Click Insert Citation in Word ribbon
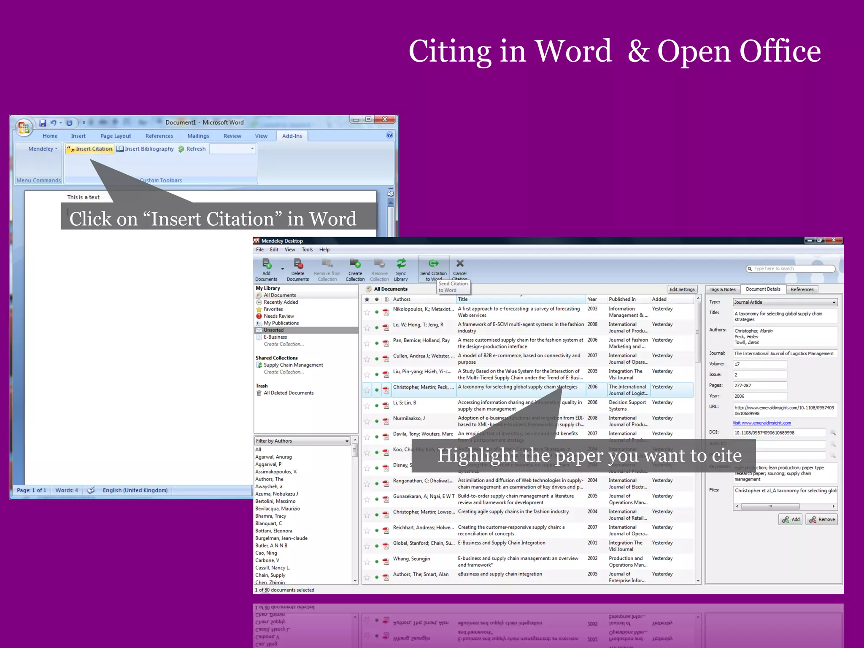Screen dimensions: 864x648 89,149
